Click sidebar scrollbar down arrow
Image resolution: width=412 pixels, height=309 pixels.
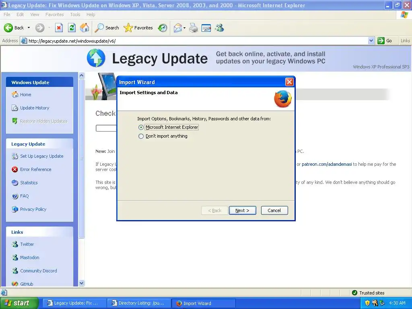click(x=81, y=283)
